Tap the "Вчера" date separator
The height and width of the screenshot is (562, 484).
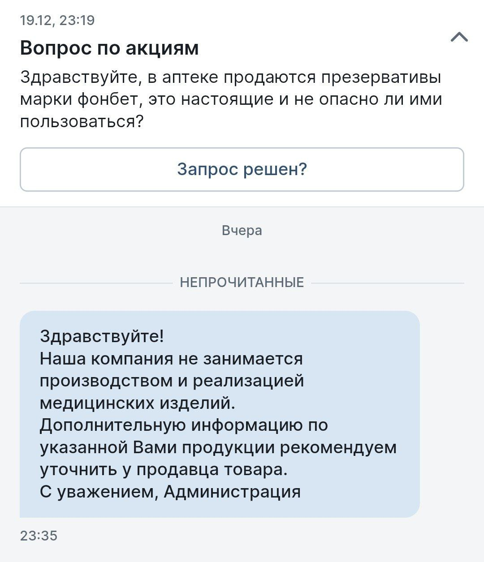pyautogui.click(x=242, y=231)
